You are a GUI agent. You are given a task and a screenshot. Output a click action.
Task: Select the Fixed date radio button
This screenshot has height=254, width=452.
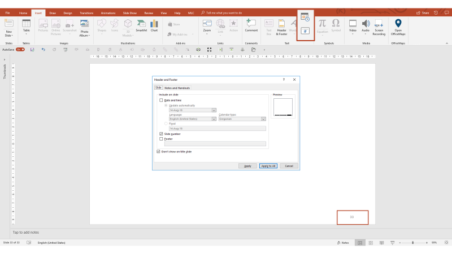166,124
